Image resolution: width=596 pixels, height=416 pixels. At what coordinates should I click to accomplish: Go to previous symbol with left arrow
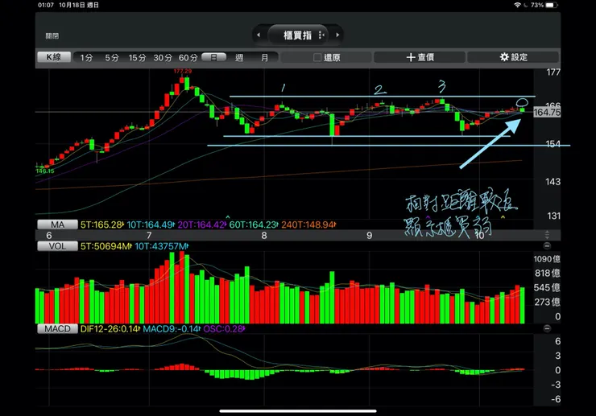[x=259, y=35]
